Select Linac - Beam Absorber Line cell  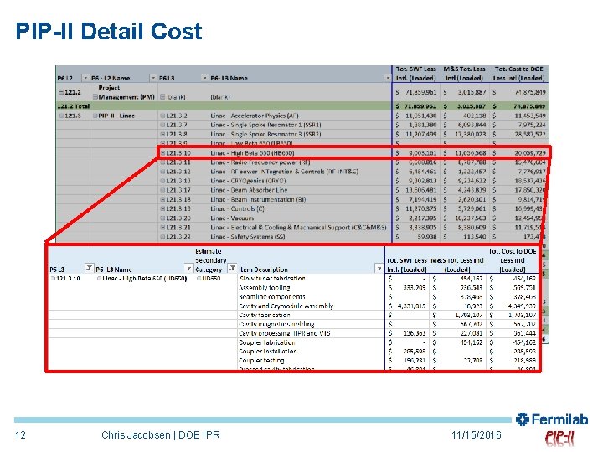coord(249,190)
